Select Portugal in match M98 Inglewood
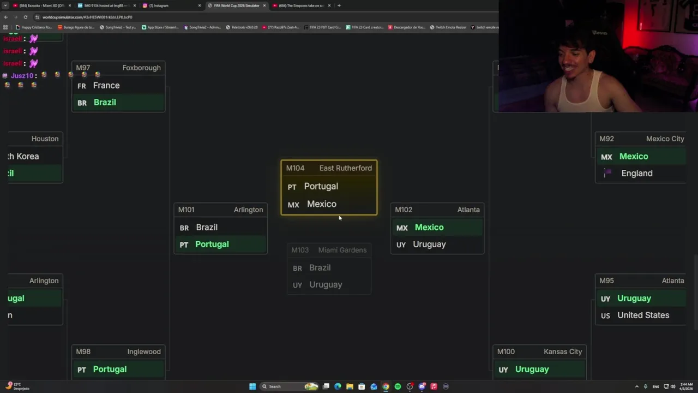Image resolution: width=698 pixels, height=393 pixels. point(118,369)
